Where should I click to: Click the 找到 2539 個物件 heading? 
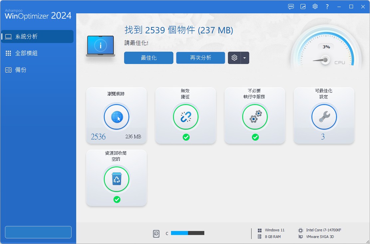click(x=179, y=30)
